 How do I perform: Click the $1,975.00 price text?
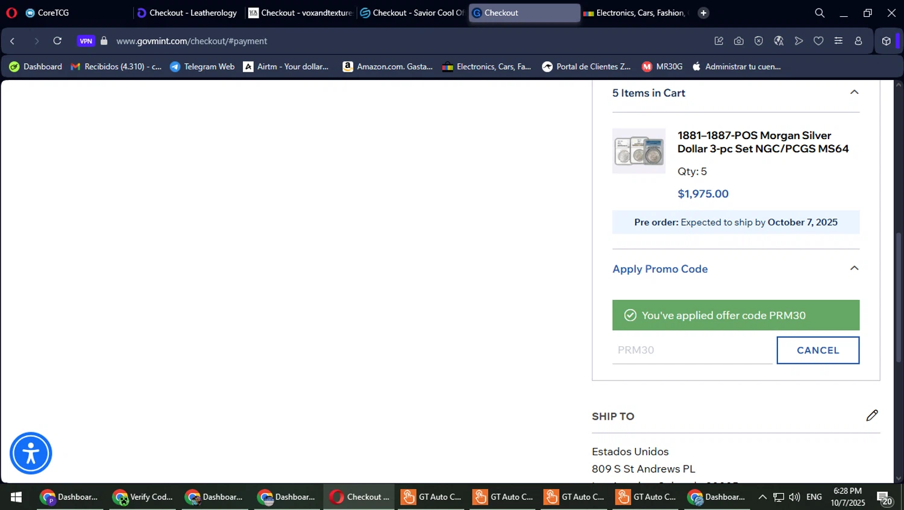(703, 194)
